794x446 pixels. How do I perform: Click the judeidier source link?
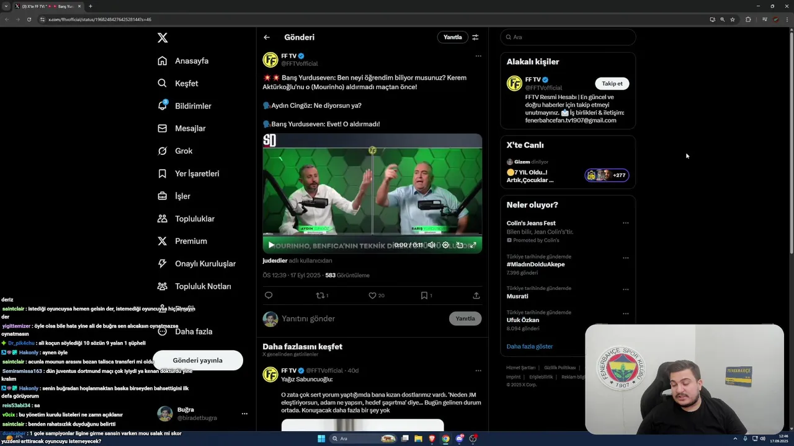coord(275,261)
